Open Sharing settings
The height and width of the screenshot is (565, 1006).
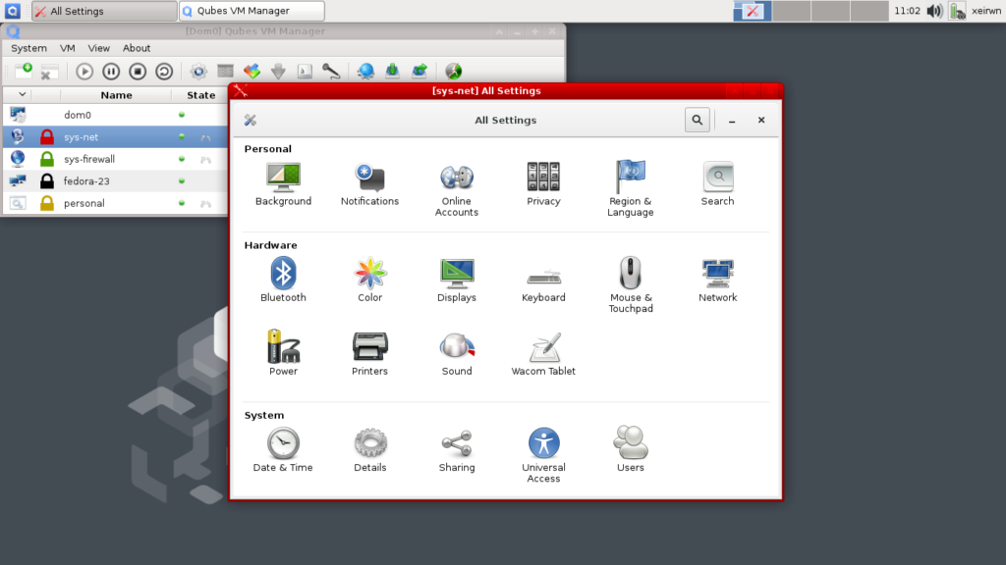click(x=456, y=449)
